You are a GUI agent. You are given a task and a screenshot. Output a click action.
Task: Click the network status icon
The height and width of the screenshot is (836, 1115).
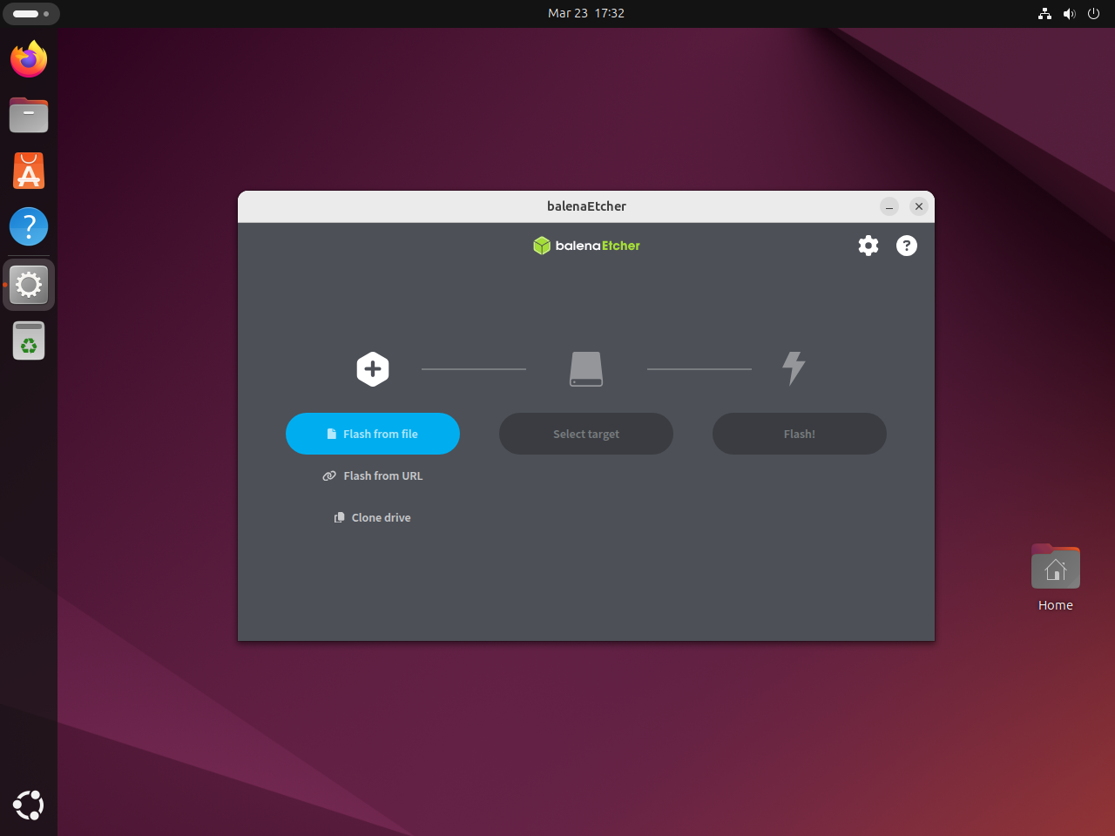[1044, 13]
